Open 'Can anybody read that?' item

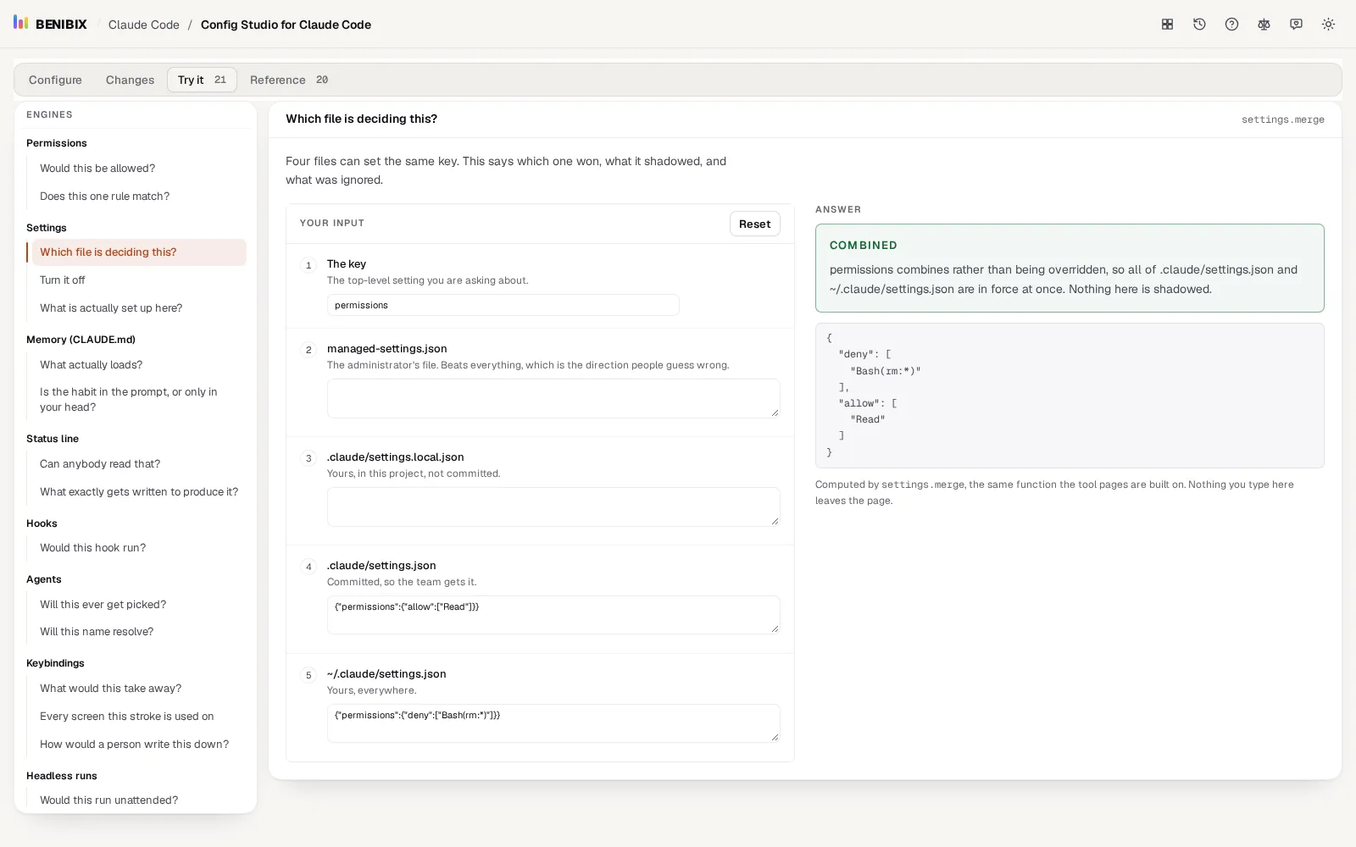point(139,464)
